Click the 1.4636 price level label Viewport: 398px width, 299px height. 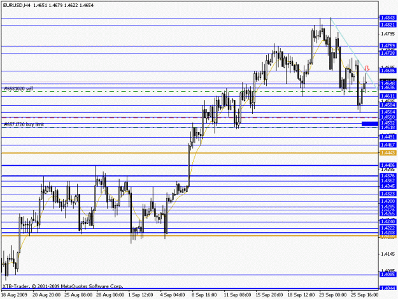(x=388, y=87)
